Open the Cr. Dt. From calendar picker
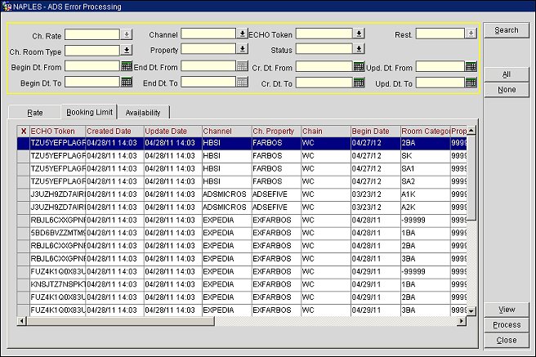The height and width of the screenshot is (357, 536). tap(359, 66)
